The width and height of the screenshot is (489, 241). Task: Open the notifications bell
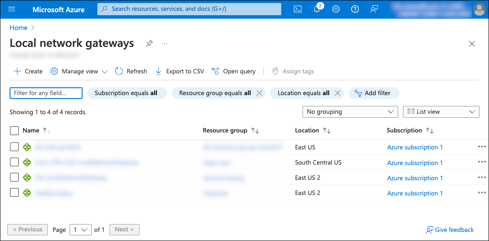click(x=317, y=9)
